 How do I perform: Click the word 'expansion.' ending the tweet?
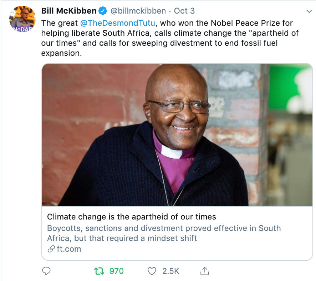click(61, 53)
